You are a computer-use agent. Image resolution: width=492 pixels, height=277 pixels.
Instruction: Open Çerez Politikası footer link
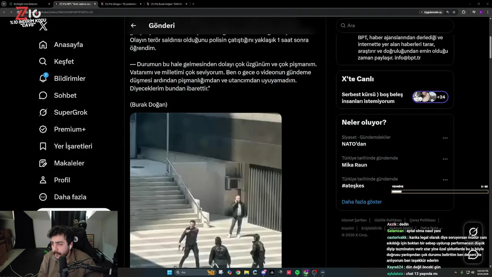coord(422,220)
